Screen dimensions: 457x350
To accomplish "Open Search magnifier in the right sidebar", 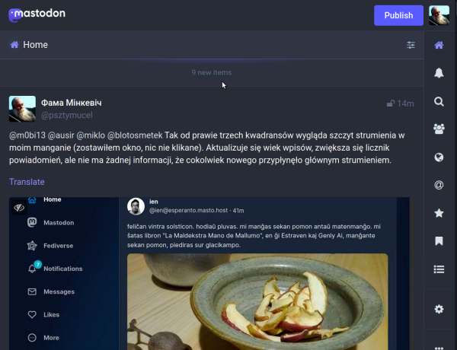I will point(439,102).
